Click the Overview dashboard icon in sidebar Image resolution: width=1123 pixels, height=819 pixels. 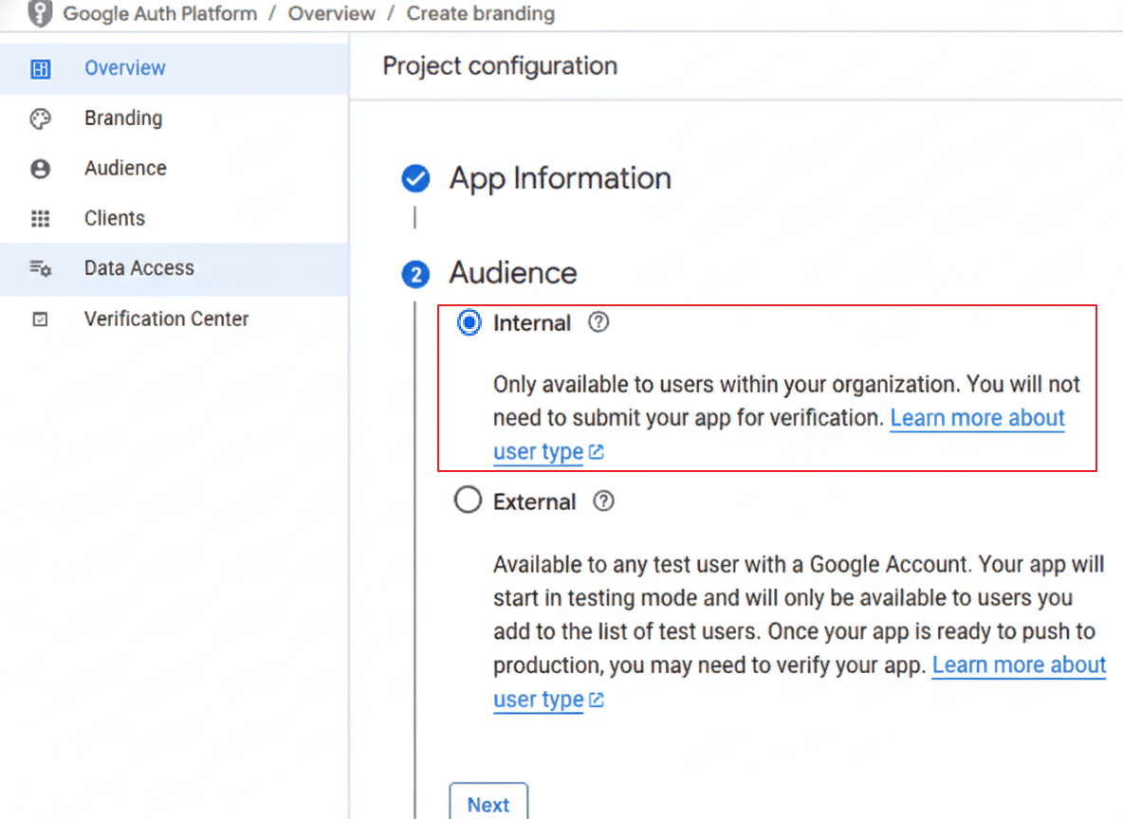[x=40, y=68]
